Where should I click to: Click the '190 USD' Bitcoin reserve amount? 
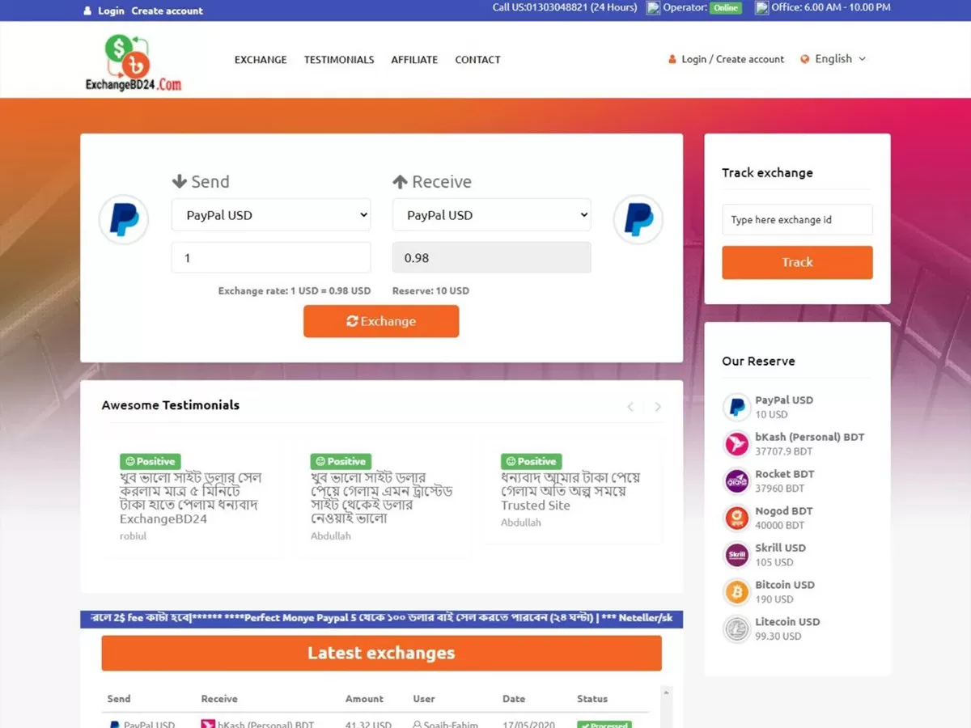click(774, 599)
